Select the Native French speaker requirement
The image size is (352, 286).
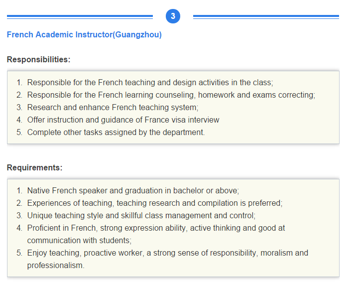pyautogui.click(x=133, y=190)
